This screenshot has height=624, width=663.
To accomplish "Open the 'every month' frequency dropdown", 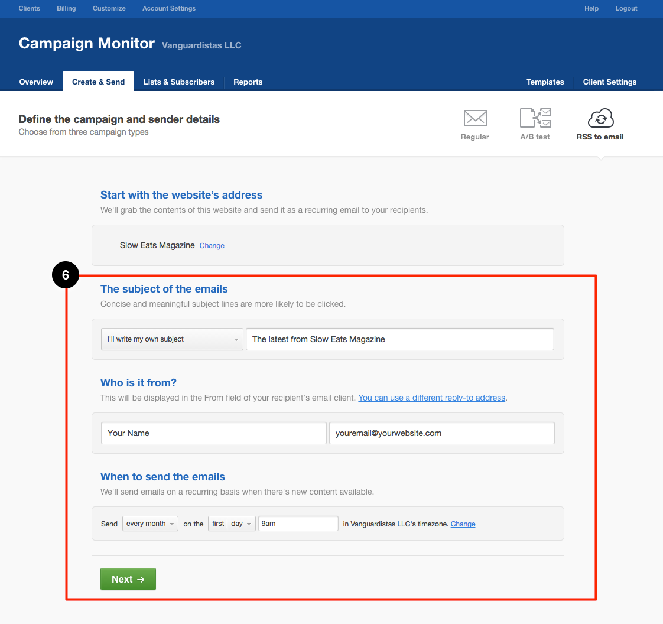I will [x=150, y=524].
